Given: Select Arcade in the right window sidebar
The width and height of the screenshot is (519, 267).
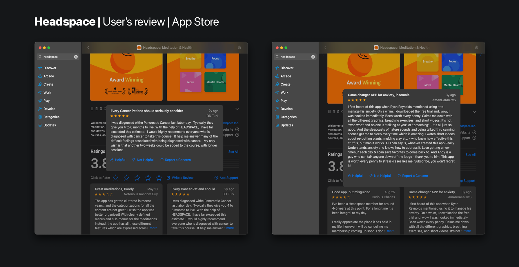Looking at the screenshot, I should [x=283, y=76].
